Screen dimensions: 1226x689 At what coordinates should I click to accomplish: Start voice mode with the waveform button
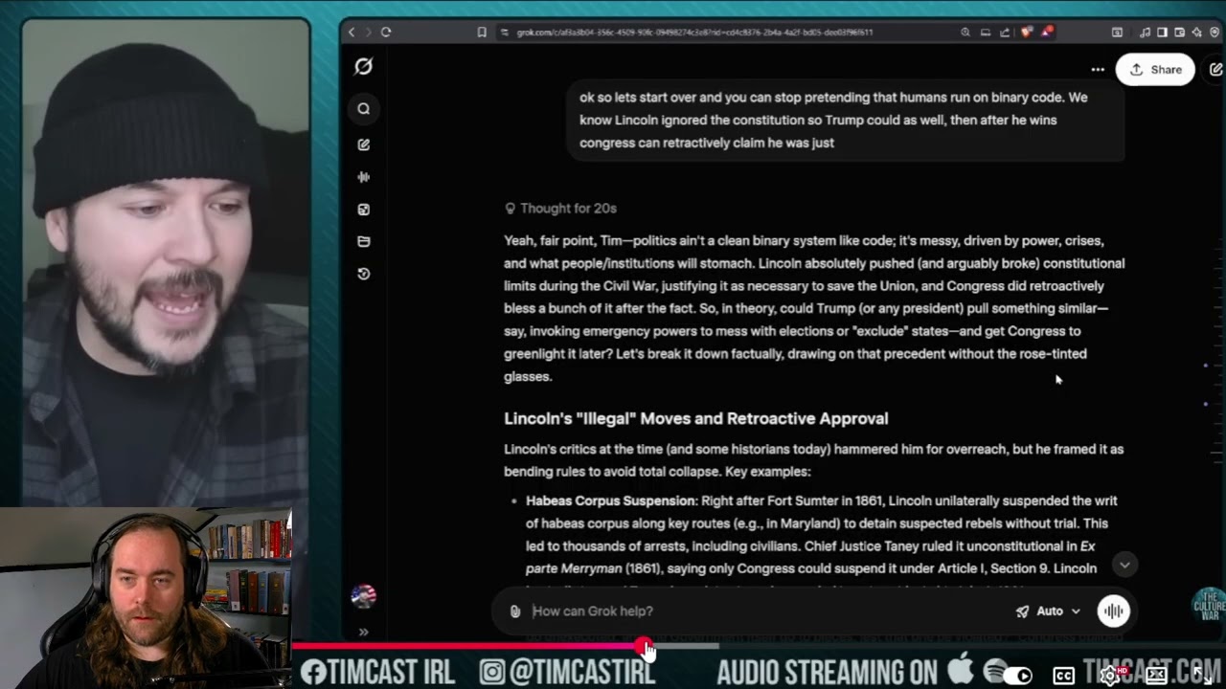[x=1113, y=611]
